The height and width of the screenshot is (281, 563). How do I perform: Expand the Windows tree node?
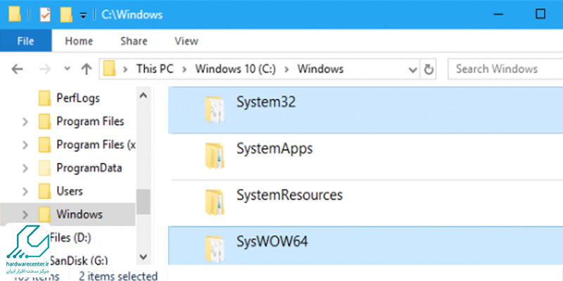pyautogui.click(x=25, y=215)
